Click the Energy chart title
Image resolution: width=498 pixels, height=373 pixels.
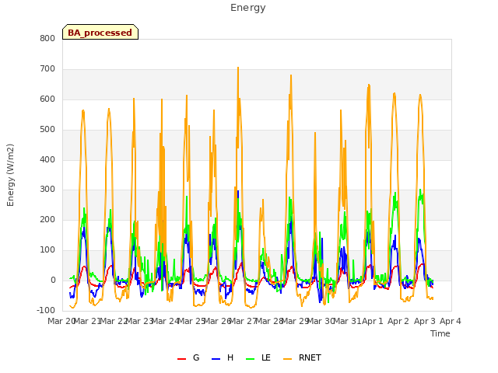point(247,8)
